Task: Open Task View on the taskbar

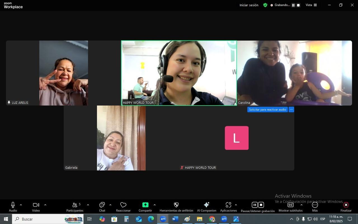Action: coord(89,219)
